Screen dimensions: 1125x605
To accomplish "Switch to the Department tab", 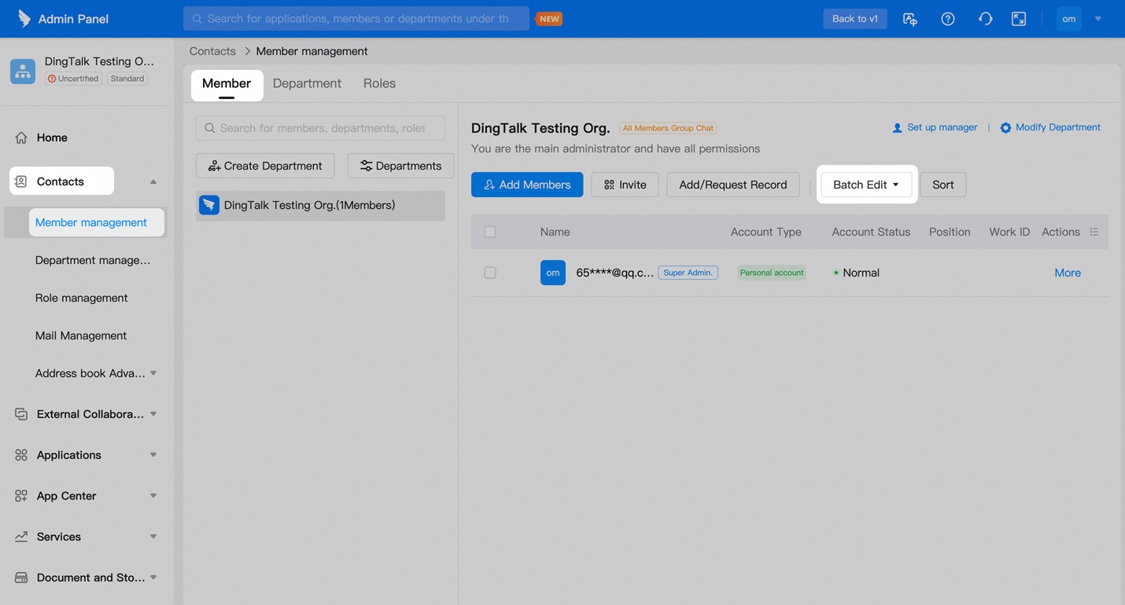I will click(x=307, y=83).
